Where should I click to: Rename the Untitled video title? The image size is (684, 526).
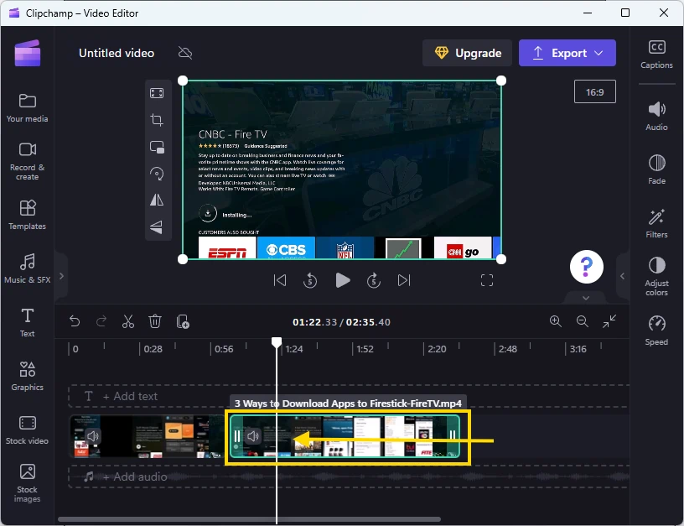(x=117, y=53)
